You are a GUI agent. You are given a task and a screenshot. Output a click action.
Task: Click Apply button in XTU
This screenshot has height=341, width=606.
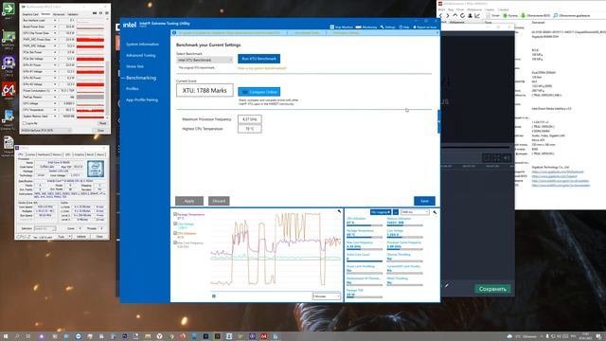click(189, 201)
